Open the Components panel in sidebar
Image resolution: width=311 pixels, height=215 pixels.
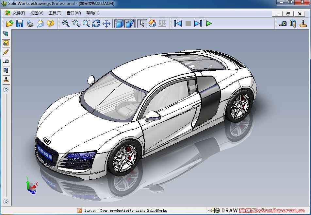coord(6,34)
